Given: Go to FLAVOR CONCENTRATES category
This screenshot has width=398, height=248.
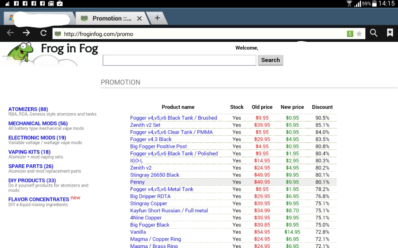Looking at the screenshot, I should coord(39,199).
